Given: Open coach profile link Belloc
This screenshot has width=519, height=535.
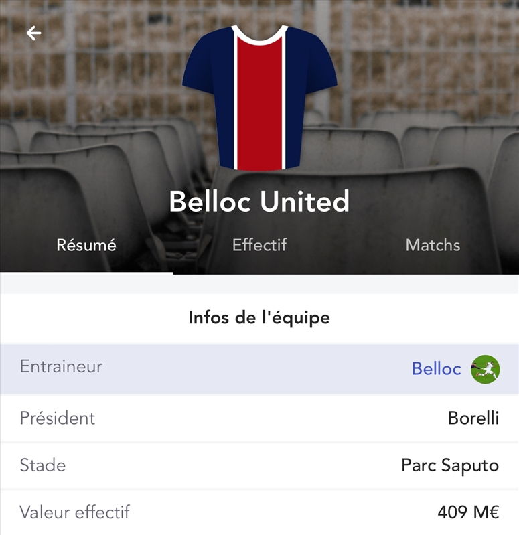Looking at the screenshot, I should click(436, 369).
